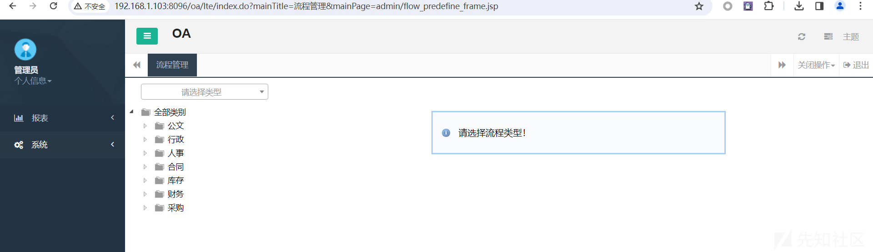
Task: Click the refresh icon in OA header
Action: [x=802, y=36]
